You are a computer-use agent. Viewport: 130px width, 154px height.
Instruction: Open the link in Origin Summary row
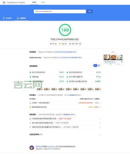click(70, 57)
